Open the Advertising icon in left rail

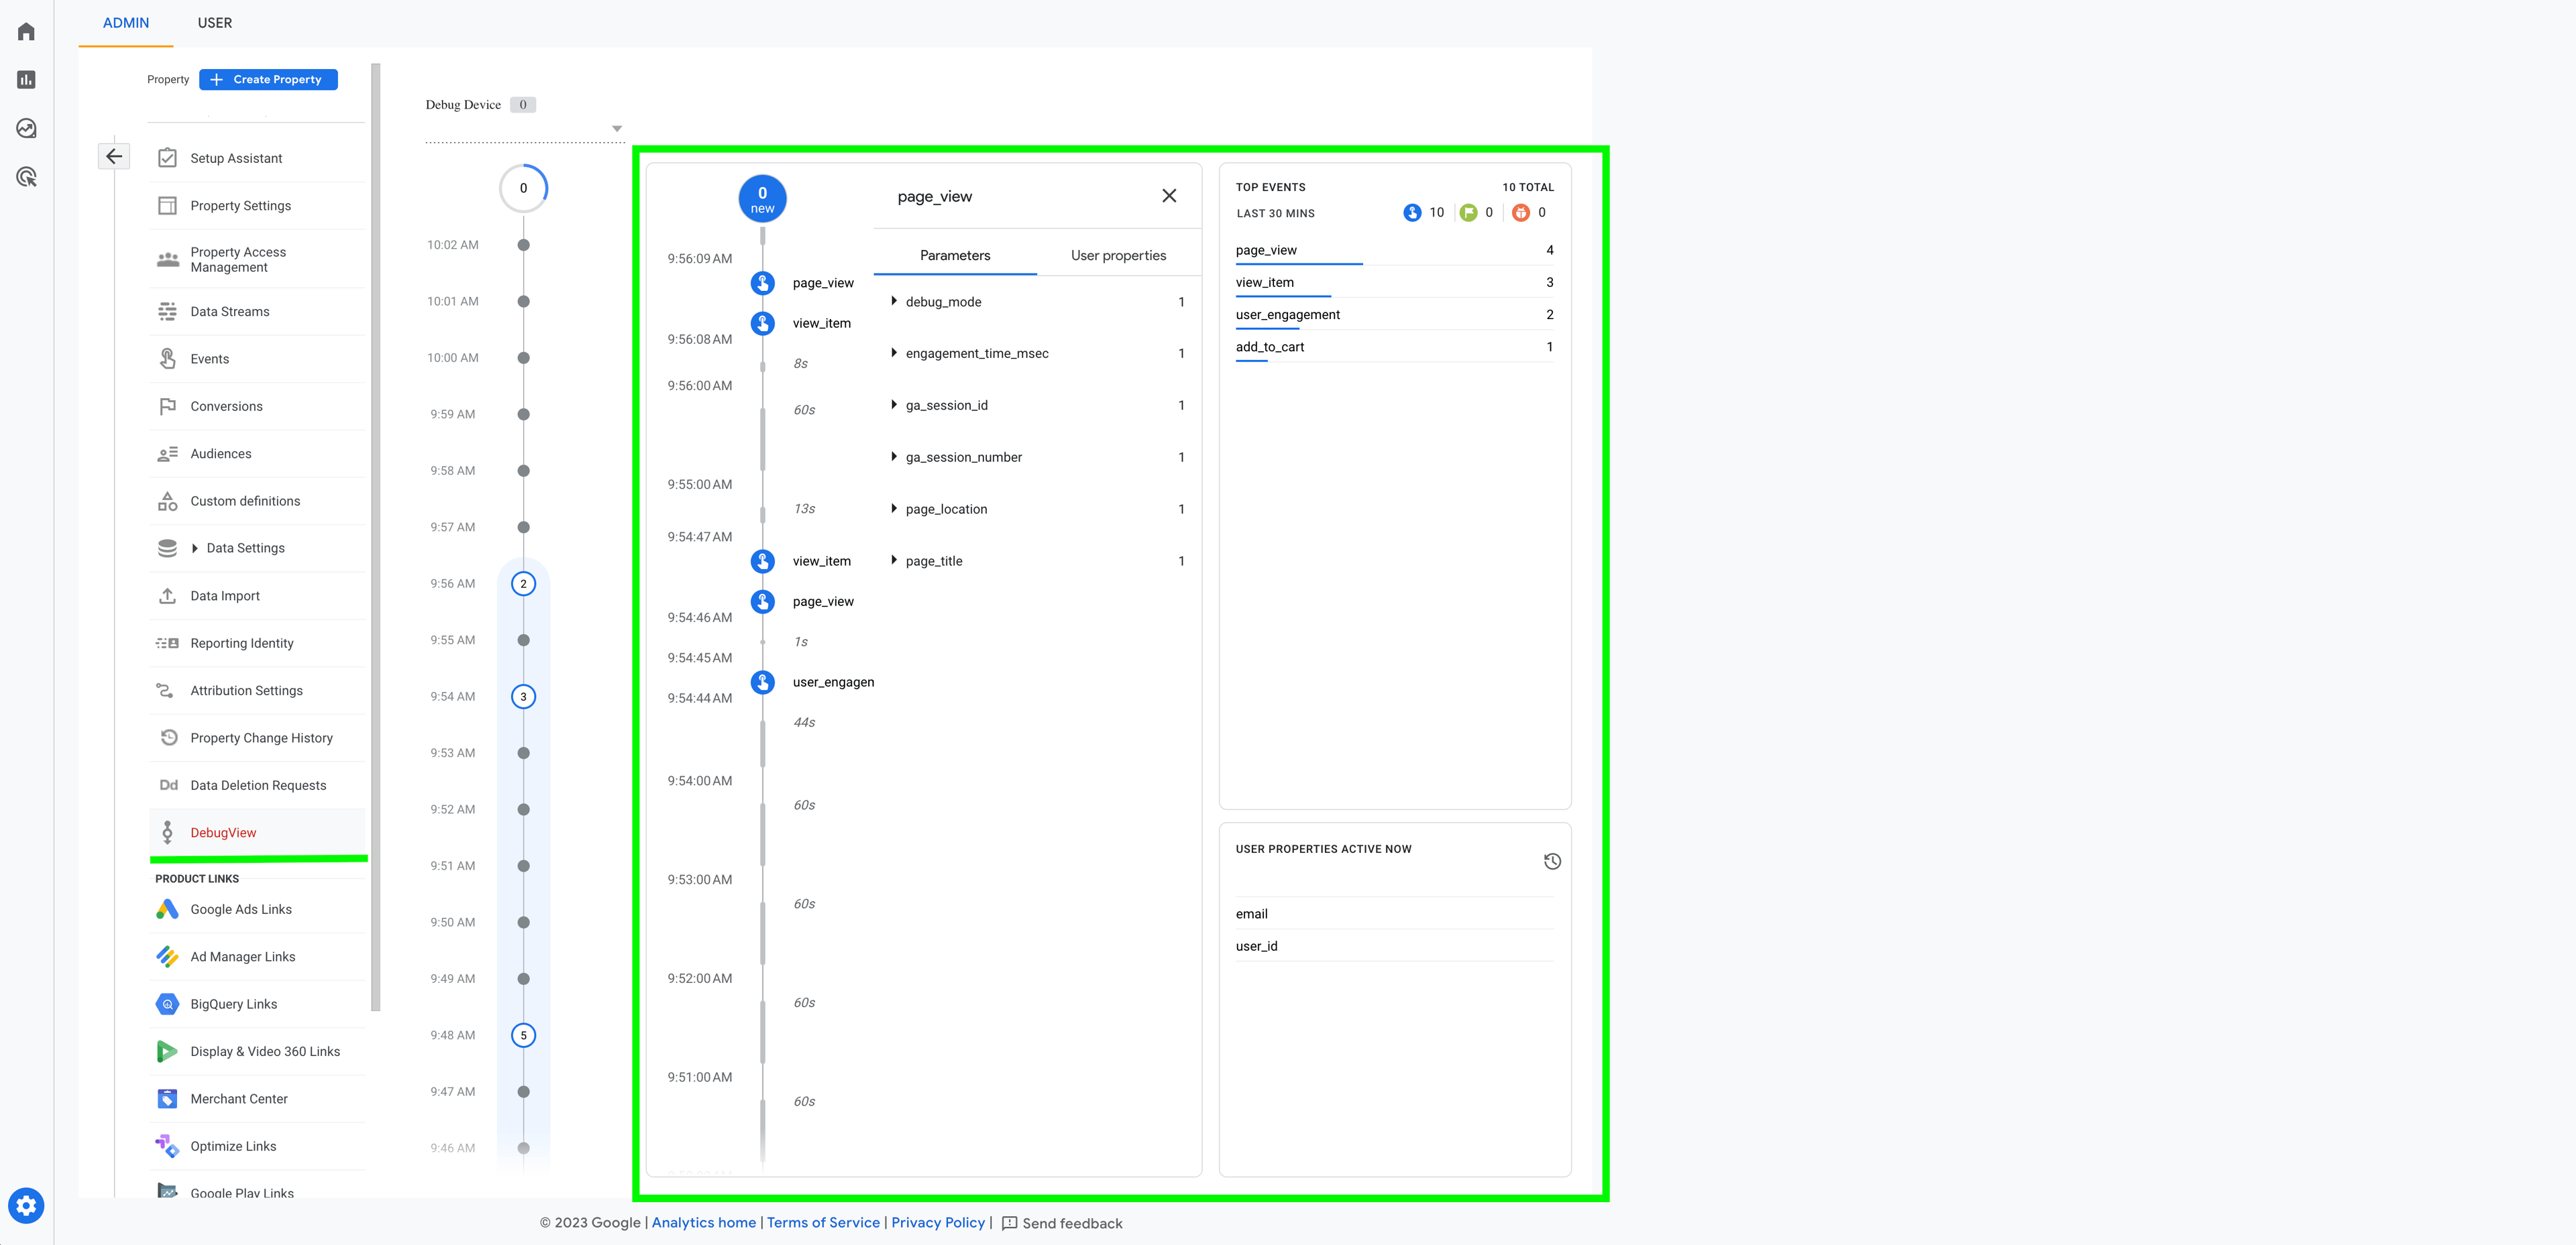27,177
